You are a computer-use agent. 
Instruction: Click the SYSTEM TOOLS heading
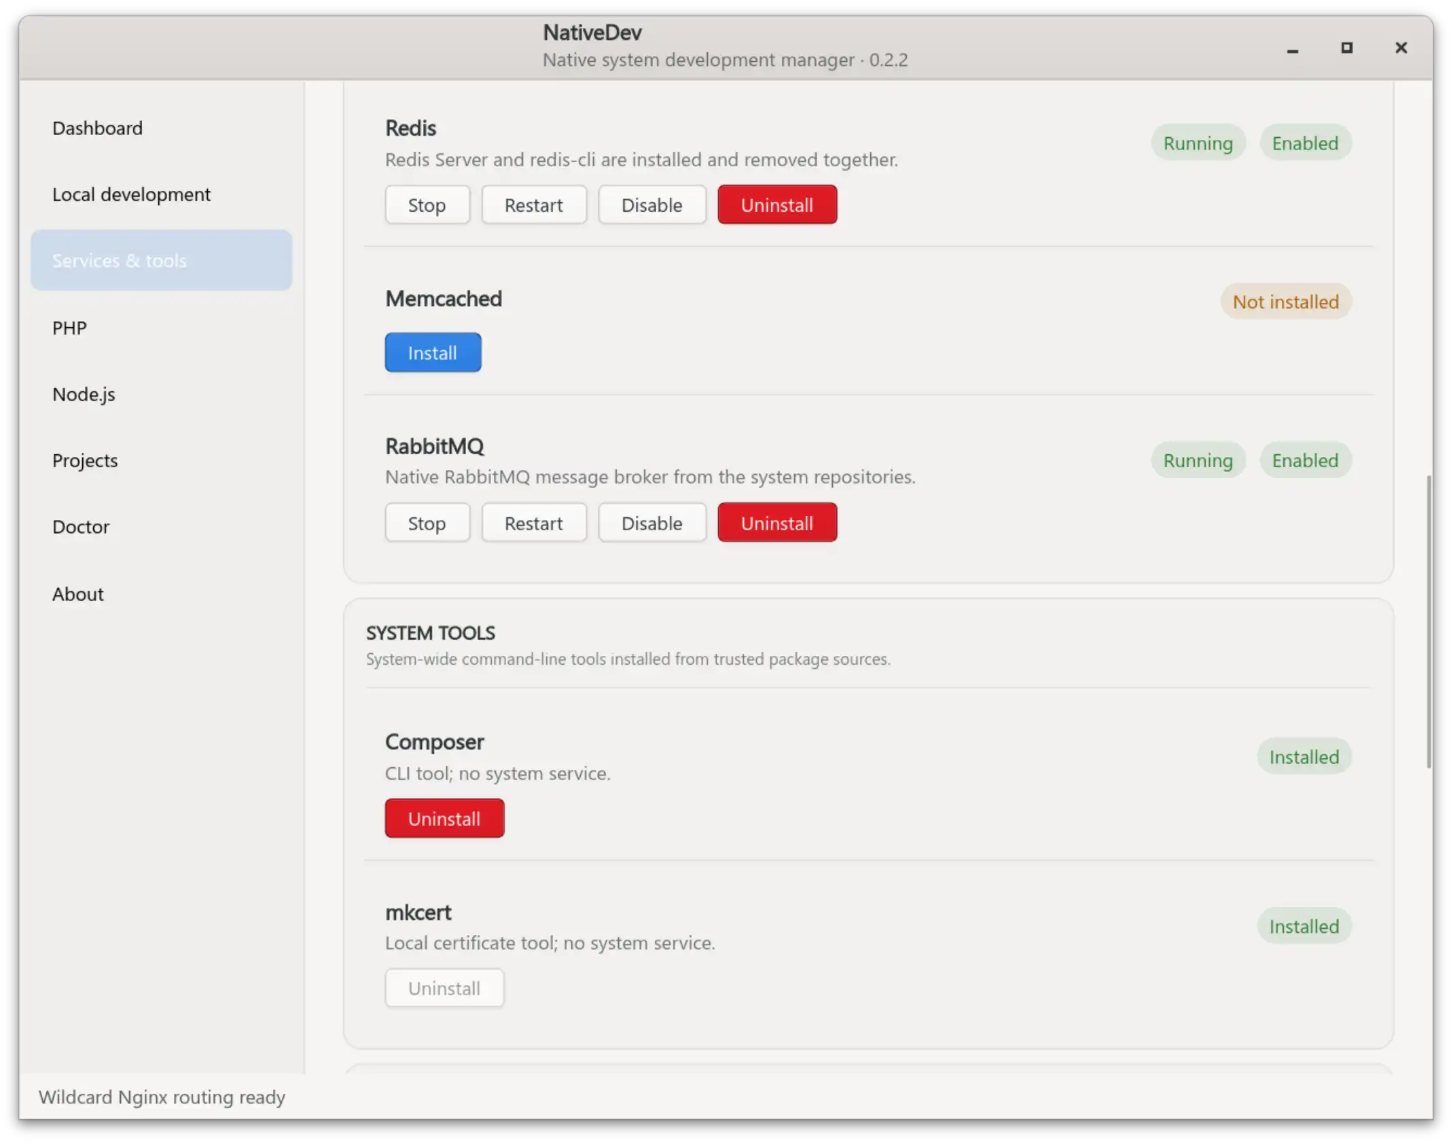[x=431, y=633]
